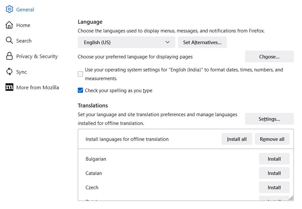Click the list resize grip corner
The width and height of the screenshot is (302, 209).
click(291, 198)
